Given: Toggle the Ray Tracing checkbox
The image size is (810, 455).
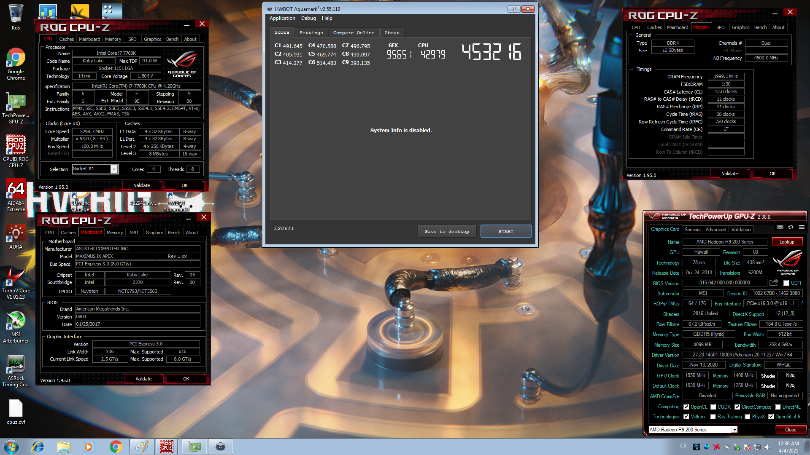Looking at the screenshot, I should pos(713,417).
